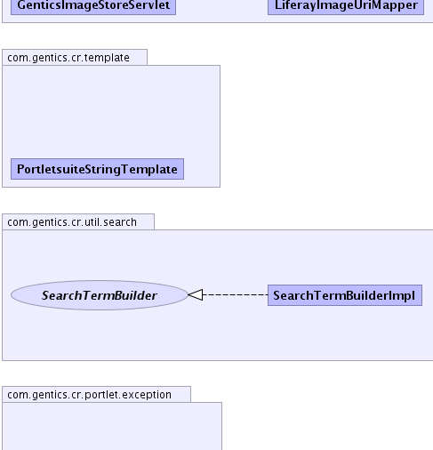This screenshot has width=433, height=450.
Task: Click white canvas right of template package
Action: (326, 118)
